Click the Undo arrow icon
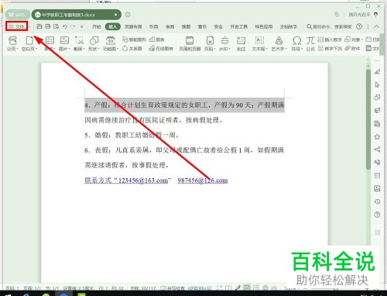The height and width of the screenshot is (296, 387). [65, 26]
